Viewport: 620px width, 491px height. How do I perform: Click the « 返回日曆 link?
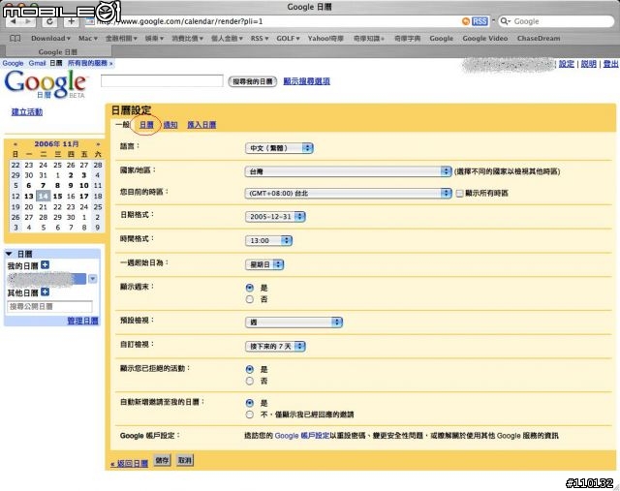point(129,463)
